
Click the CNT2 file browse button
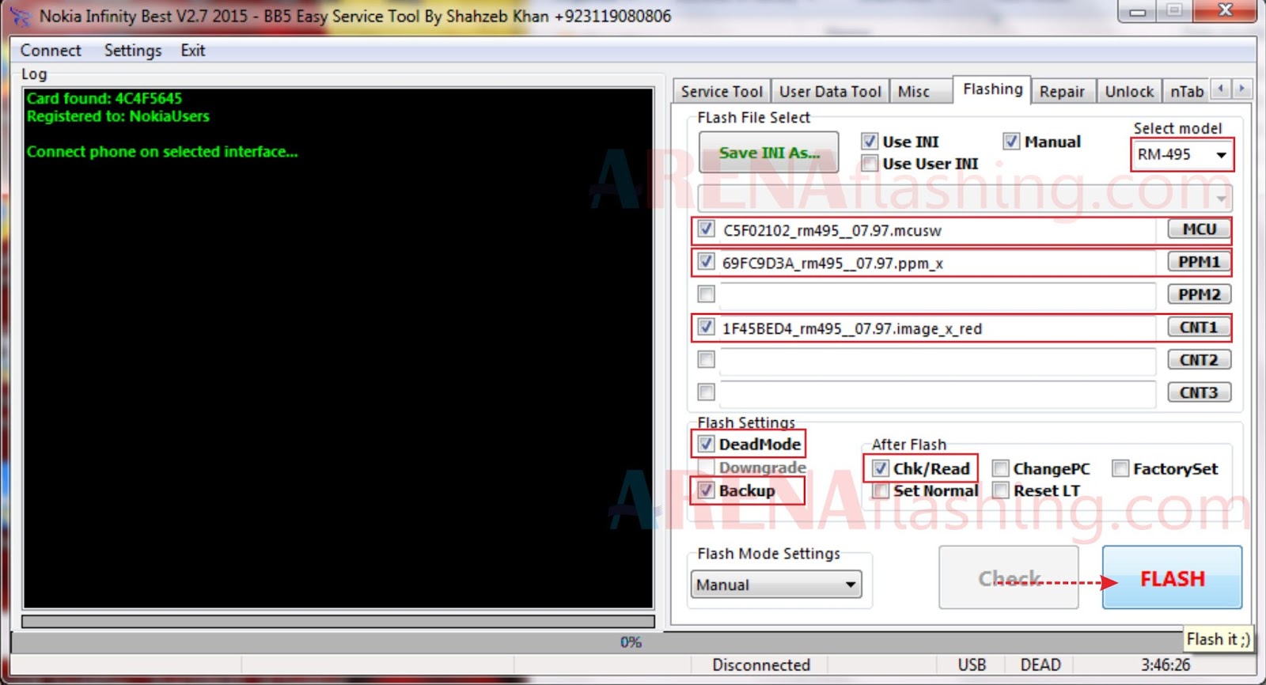(1200, 360)
